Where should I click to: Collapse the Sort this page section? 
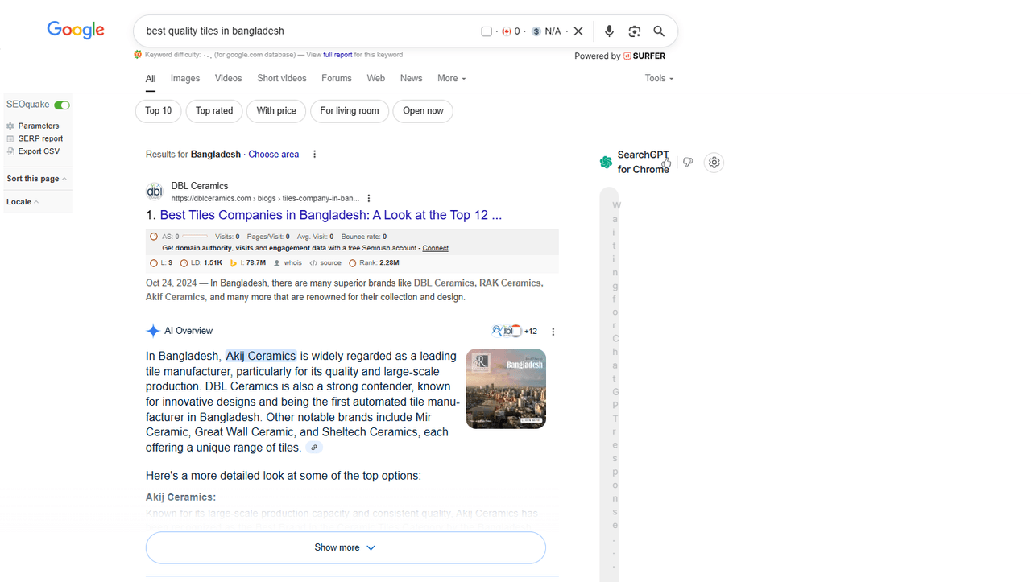[37, 179]
